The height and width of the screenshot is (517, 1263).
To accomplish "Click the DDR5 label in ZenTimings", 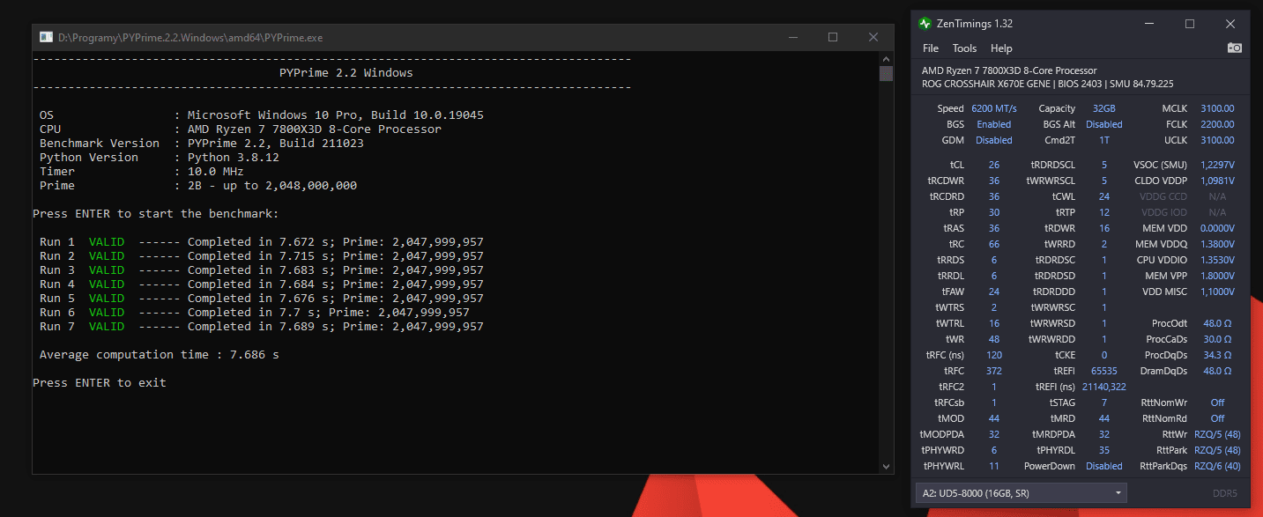I will pos(1225,493).
